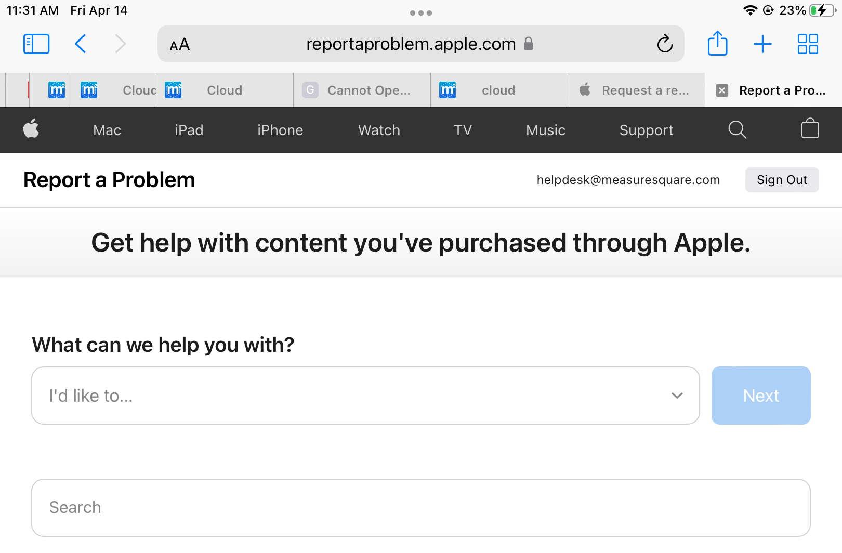
Task: Switch to the Request a re... tab
Action: pyautogui.click(x=637, y=90)
